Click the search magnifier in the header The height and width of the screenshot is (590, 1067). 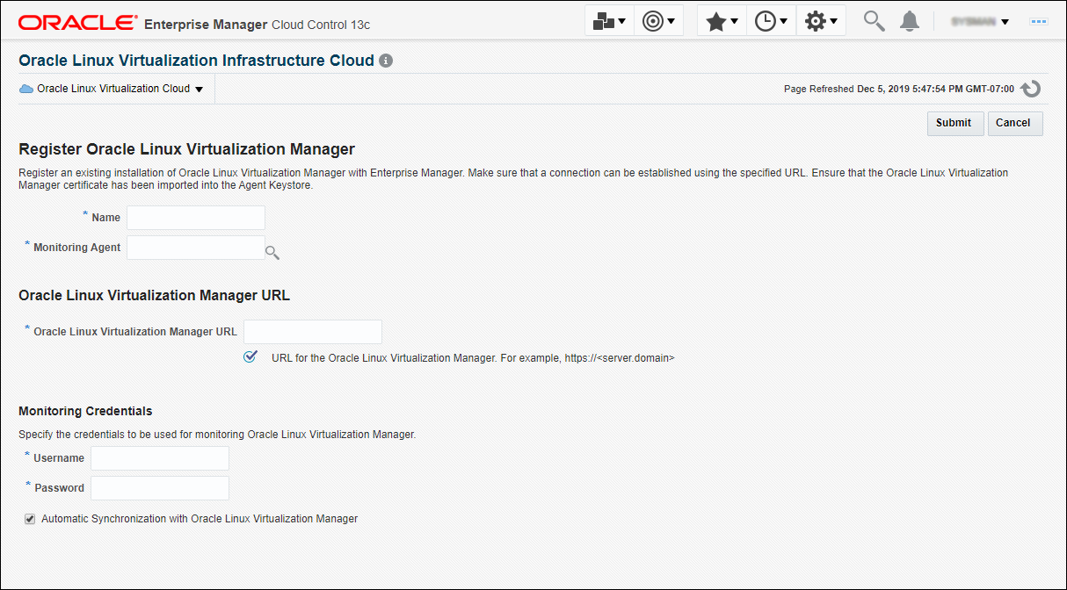point(874,21)
